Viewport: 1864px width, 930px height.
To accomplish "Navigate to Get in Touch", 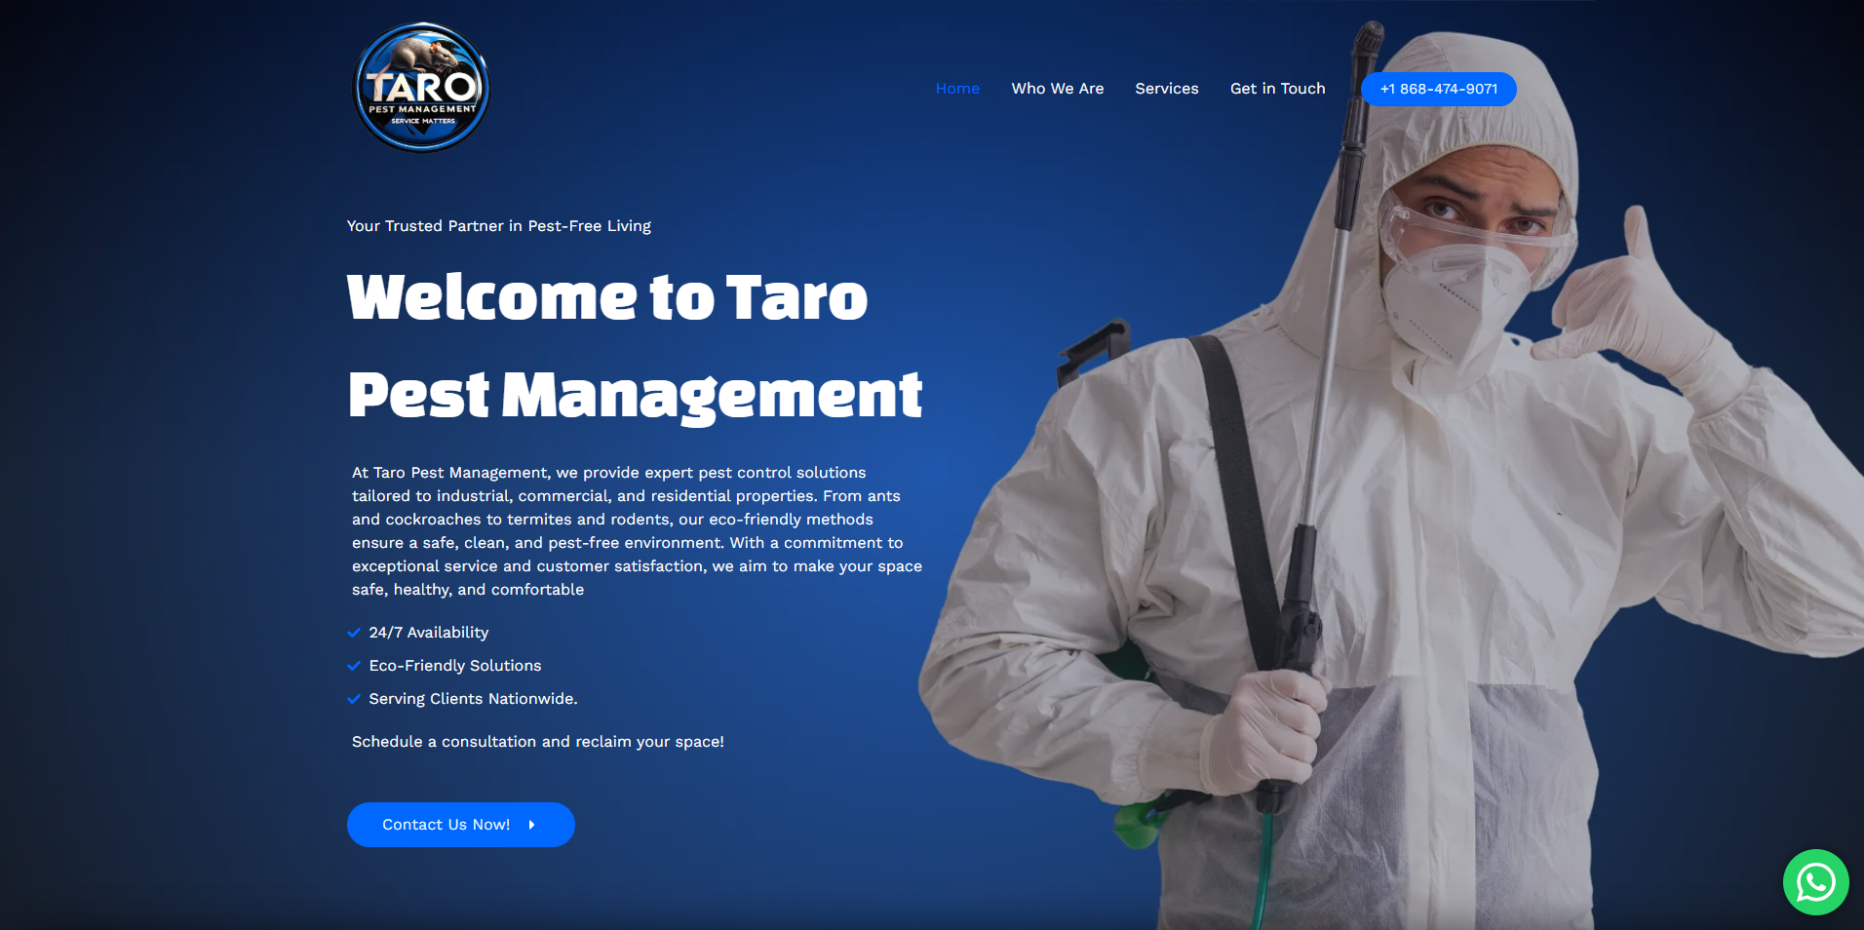I will pos(1277,89).
